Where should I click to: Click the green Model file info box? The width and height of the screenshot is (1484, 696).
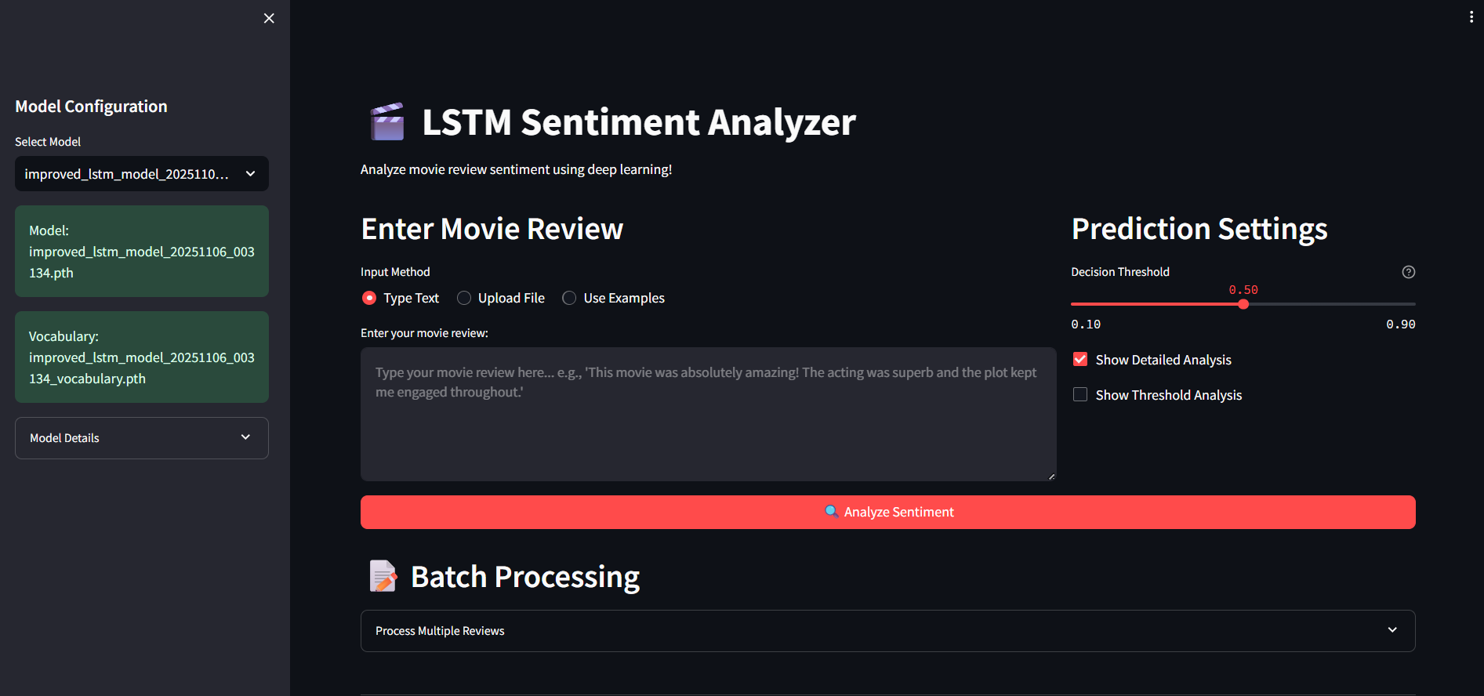pos(142,251)
